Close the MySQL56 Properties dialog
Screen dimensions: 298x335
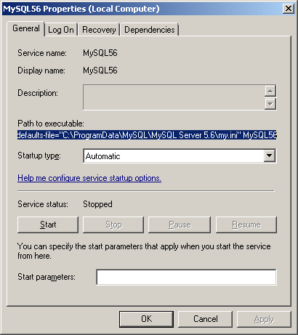click(x=289, y=9)
